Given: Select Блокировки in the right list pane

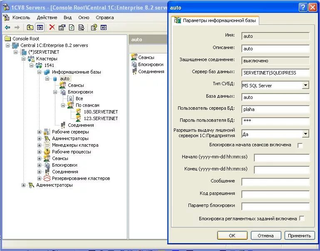Looking at the screenshot, I should (151, 64).
